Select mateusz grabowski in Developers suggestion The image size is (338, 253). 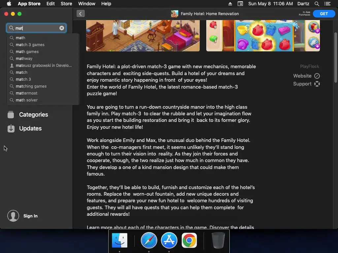pyautogui.click(x=43, y=66)
